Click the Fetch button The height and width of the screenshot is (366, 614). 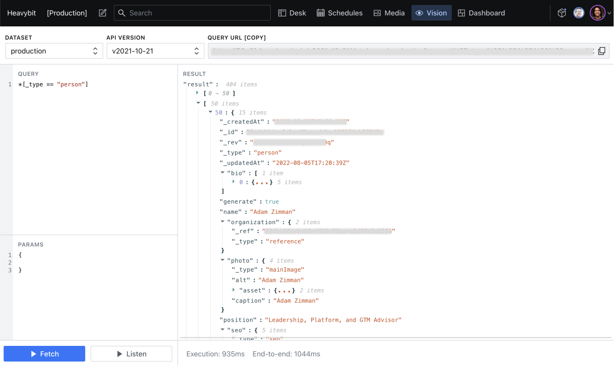(x=44, y=354)
